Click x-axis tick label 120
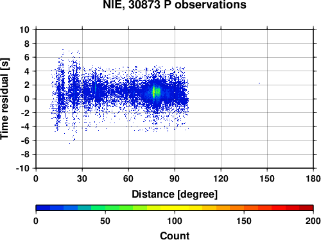This screenshot has width=321, height=240. click(221, 178)
